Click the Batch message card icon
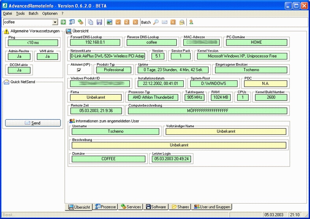 pos(164,22)
